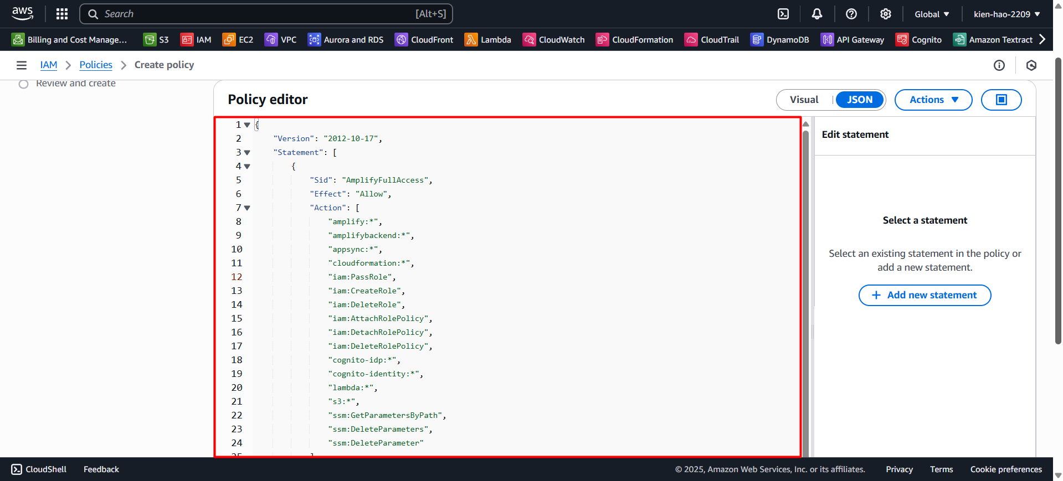
Task: Select the Review and create step radio
Action: click(23, 84)
